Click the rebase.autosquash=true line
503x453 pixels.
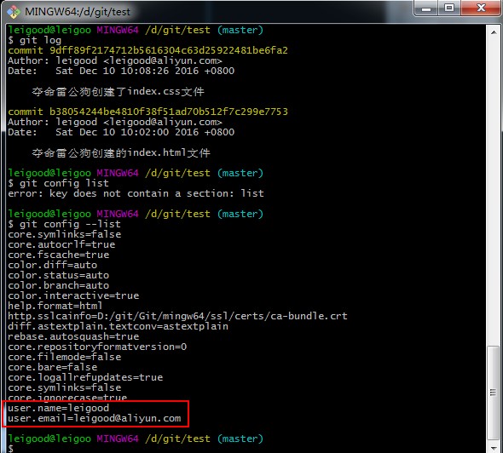(x=73, y=336)
